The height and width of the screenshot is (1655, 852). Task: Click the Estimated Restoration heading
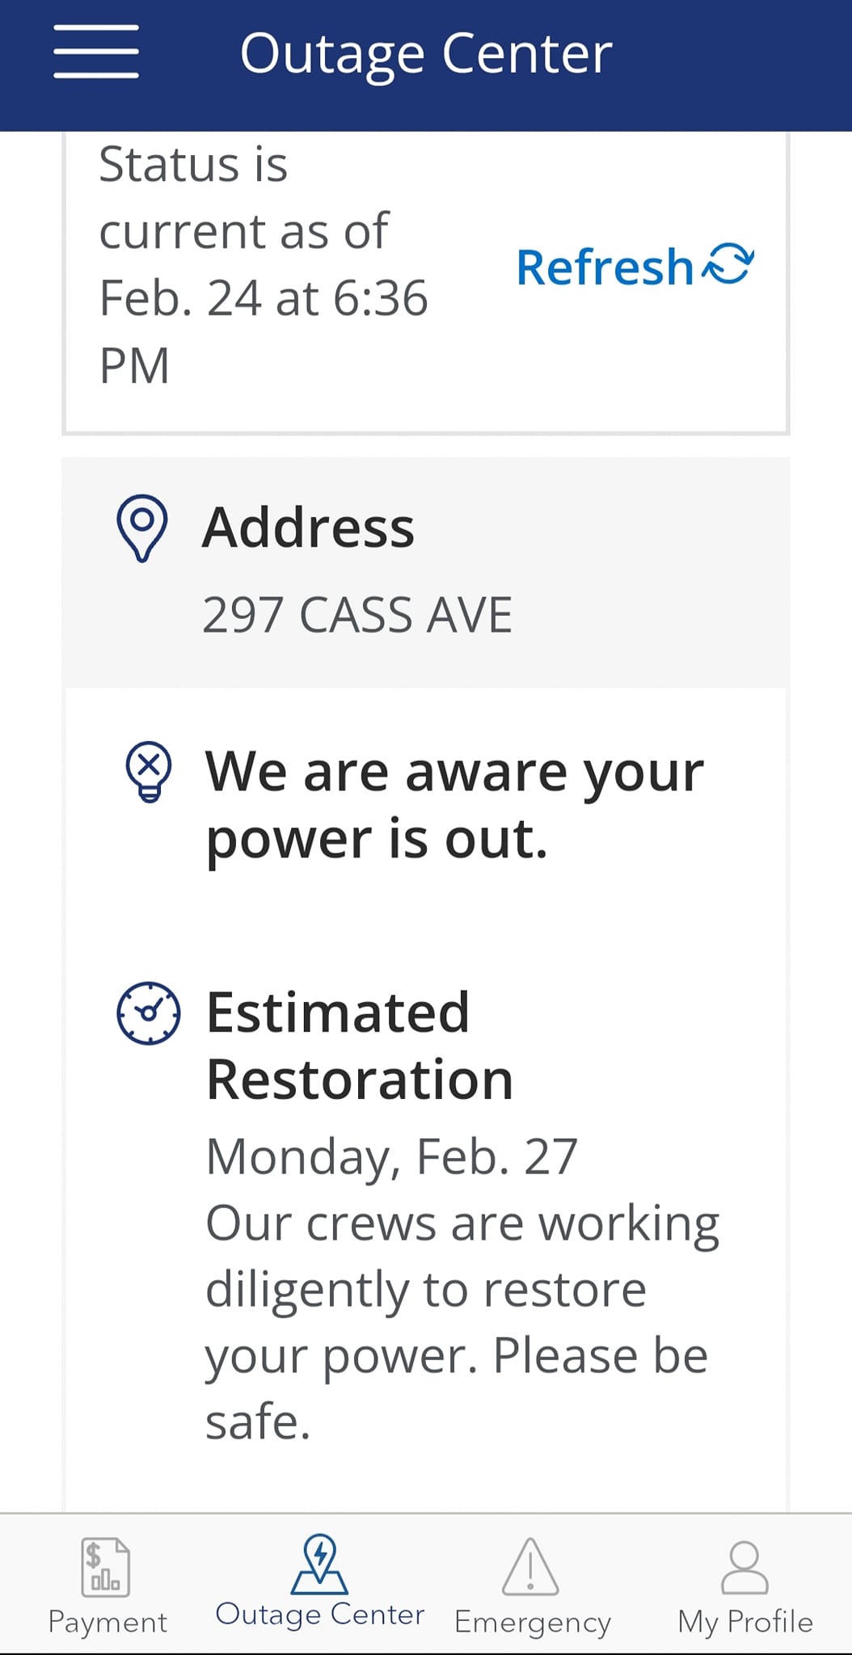360,1046
